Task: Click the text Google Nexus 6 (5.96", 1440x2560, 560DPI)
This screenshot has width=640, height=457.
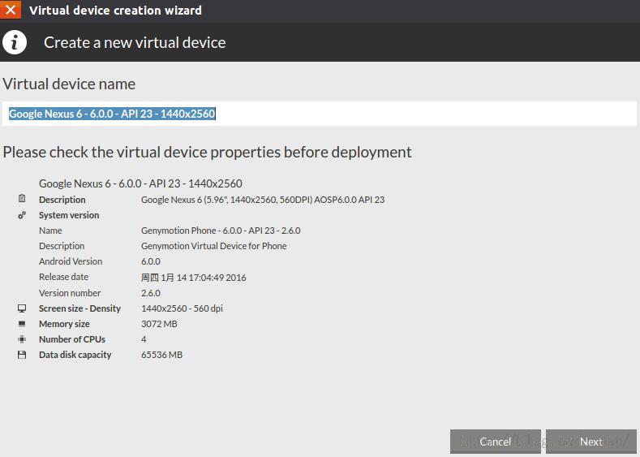Action: pos(226,200)
